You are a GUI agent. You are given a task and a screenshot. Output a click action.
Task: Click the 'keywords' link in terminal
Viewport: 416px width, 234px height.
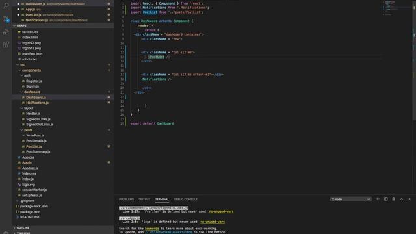coord(152,228)
